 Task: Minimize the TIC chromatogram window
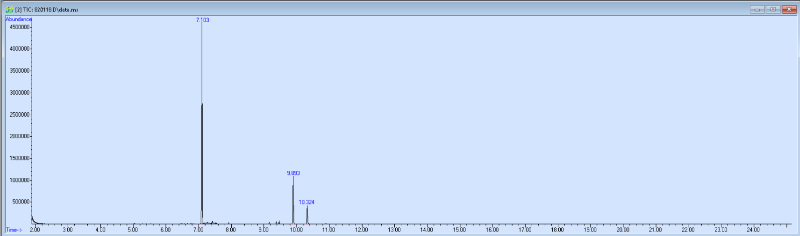[x=757, y=10]
